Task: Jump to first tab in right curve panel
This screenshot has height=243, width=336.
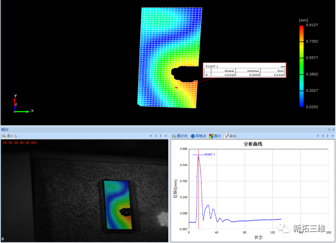Action: [x=318, y=136]
